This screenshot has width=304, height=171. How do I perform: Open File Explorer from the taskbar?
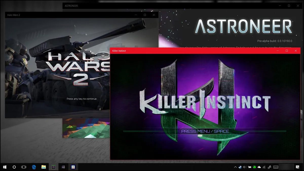44,167
